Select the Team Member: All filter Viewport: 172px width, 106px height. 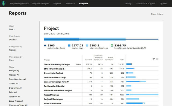(17, 79)
